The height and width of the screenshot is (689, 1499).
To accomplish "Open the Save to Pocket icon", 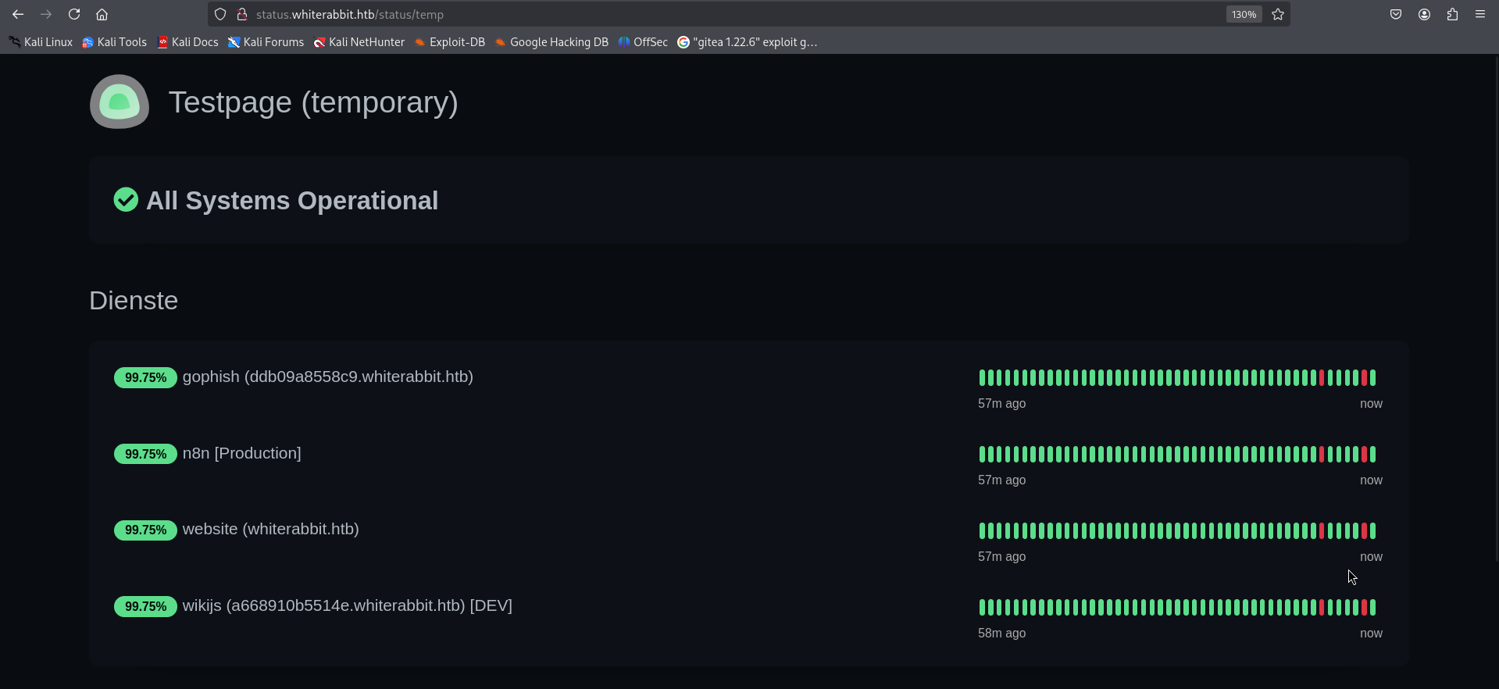I will pyautogui.click(x=1396, y=14).
